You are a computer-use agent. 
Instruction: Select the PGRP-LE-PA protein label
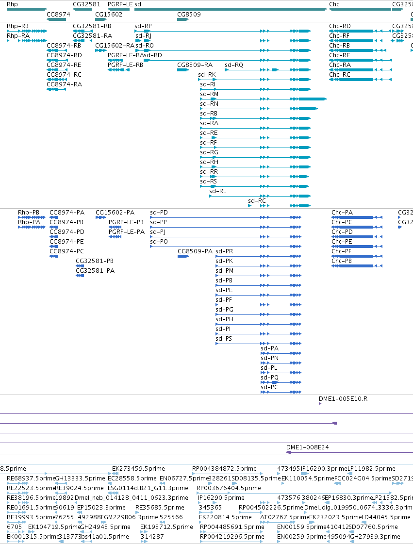click(126, 232)
